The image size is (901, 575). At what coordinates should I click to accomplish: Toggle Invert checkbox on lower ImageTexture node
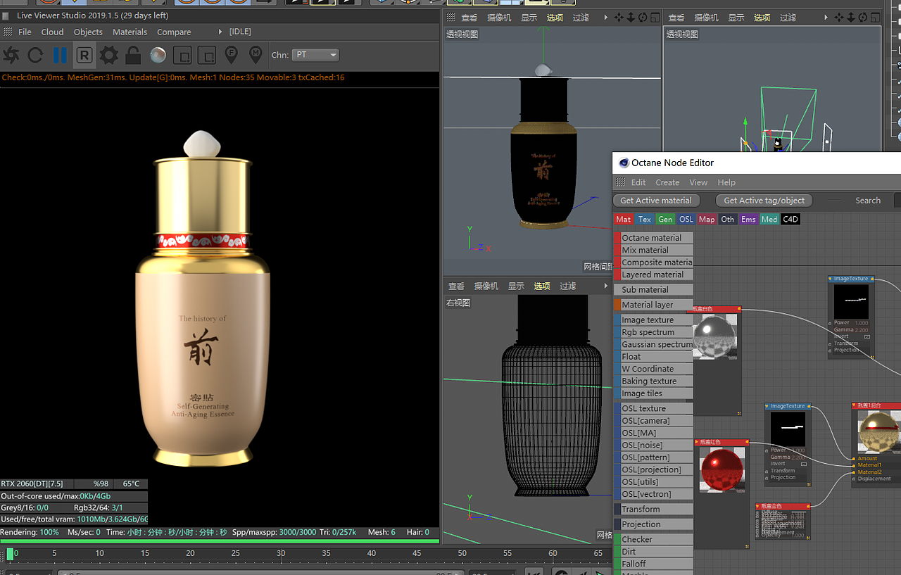[804, 464]
